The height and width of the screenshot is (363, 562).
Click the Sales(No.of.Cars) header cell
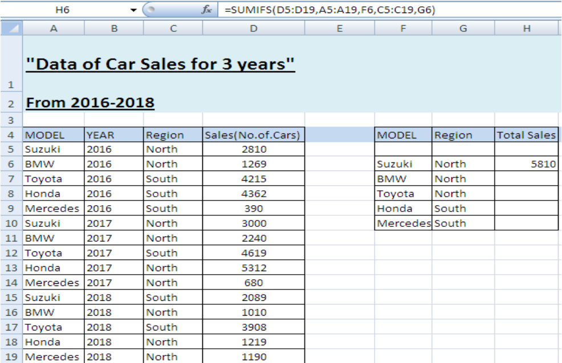pyautogui.click(x=254, y=135)
